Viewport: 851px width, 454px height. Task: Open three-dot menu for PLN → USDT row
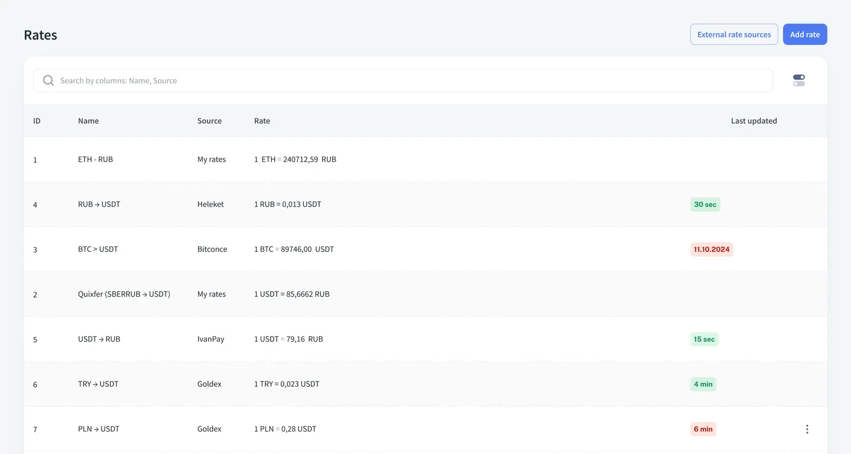click(807, 429)
